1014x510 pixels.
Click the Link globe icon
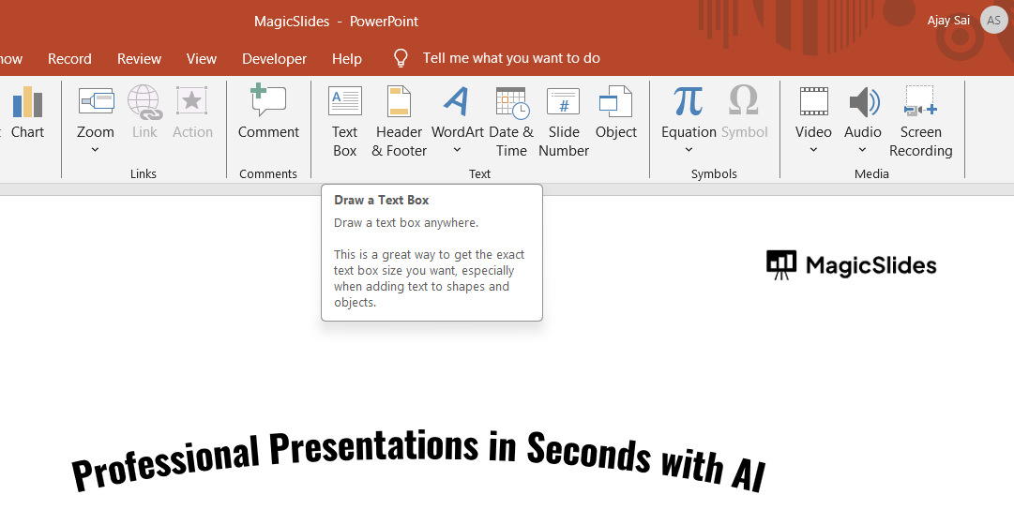(144, 102)
